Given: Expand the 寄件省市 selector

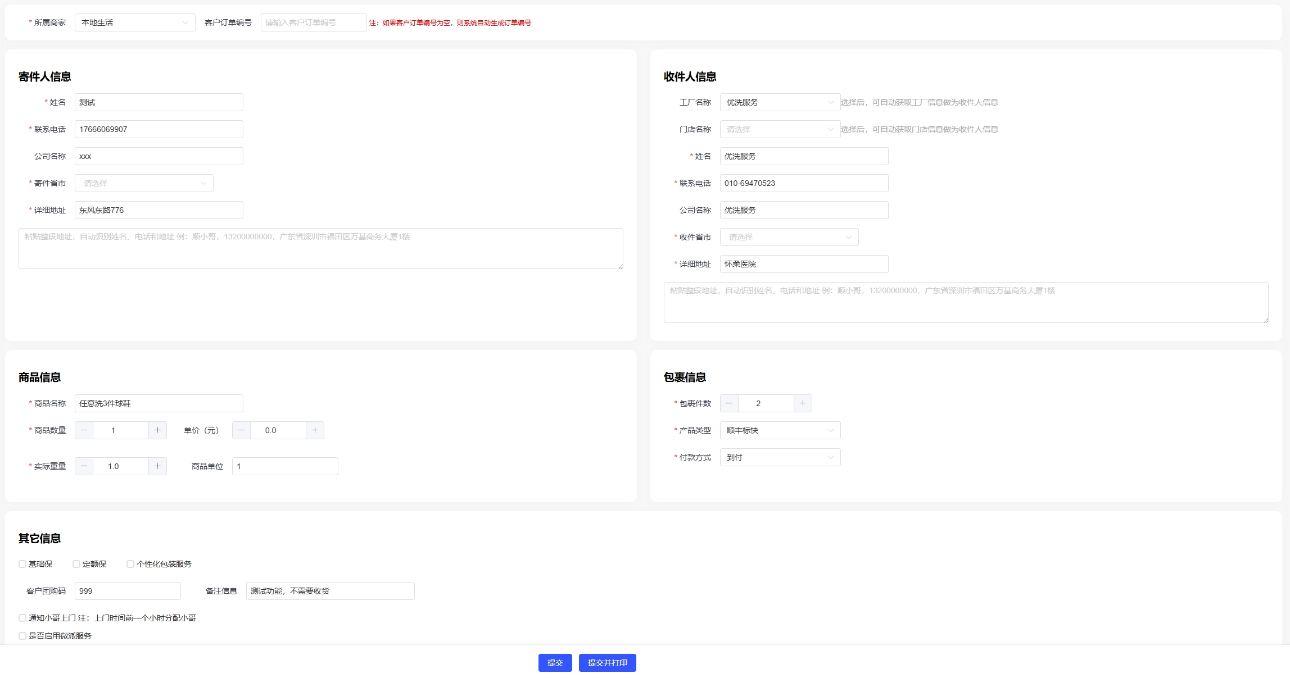Looking at the screenshot, I should coord(144,183).
